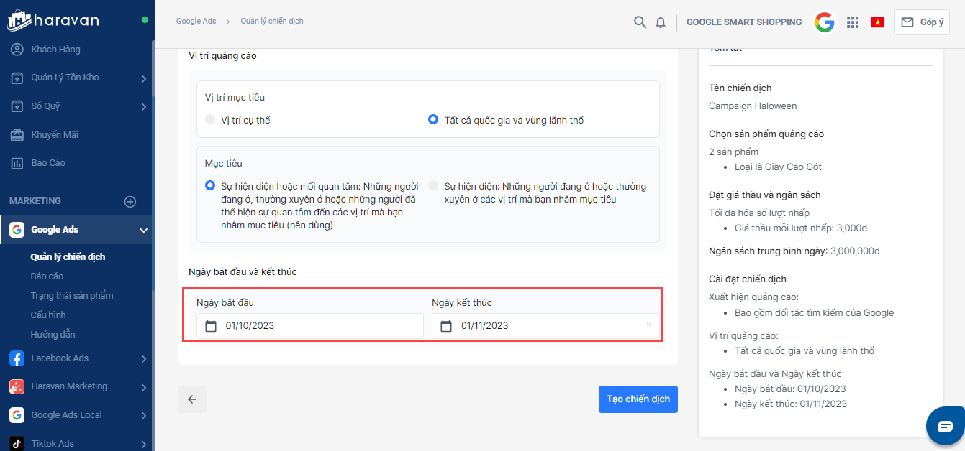The image size is (965, 451).
Task: Click the search magnifier icon
Action: 640,22
